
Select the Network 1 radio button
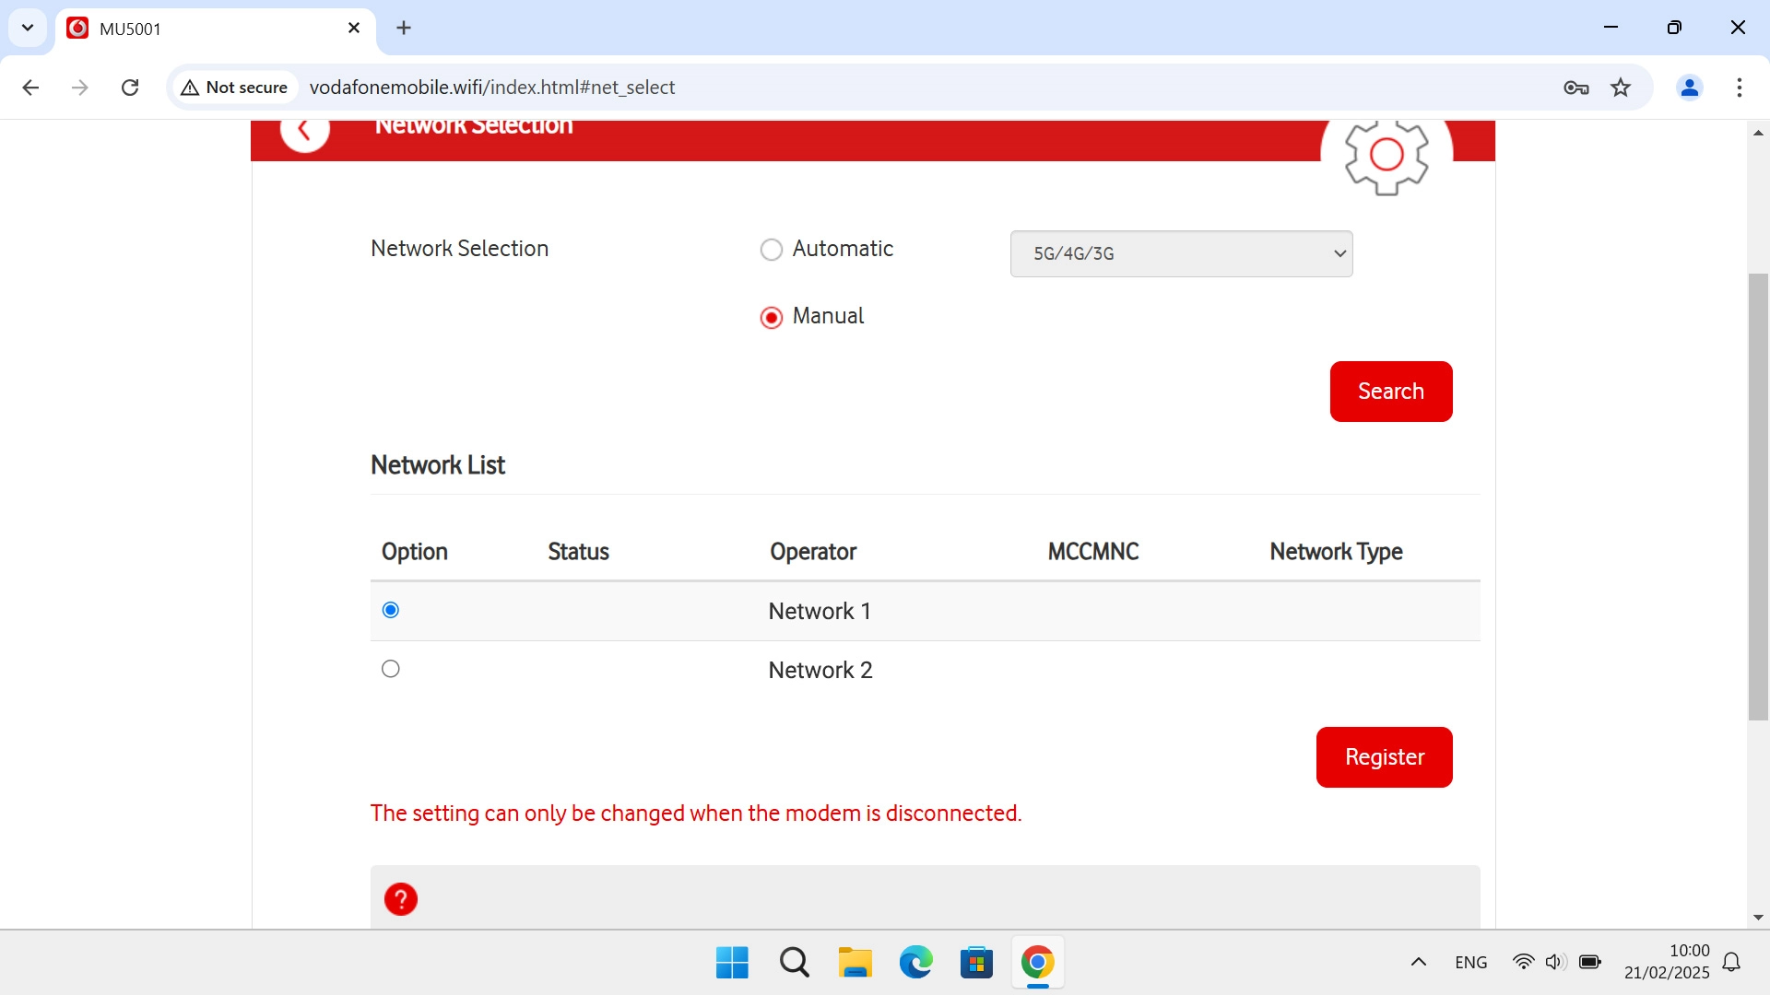click(x=390, y=610)
